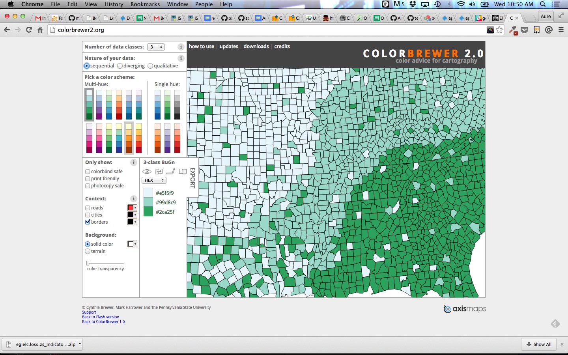Click the D3 download extension icon

pyautogui.click(x=536, y=30)
